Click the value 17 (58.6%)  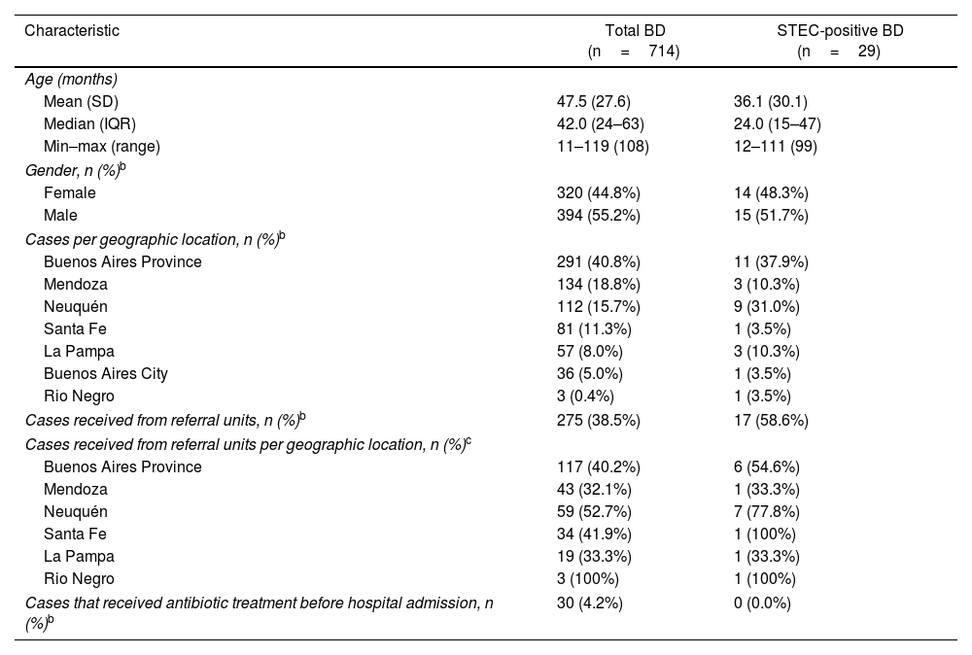(771, 420)
